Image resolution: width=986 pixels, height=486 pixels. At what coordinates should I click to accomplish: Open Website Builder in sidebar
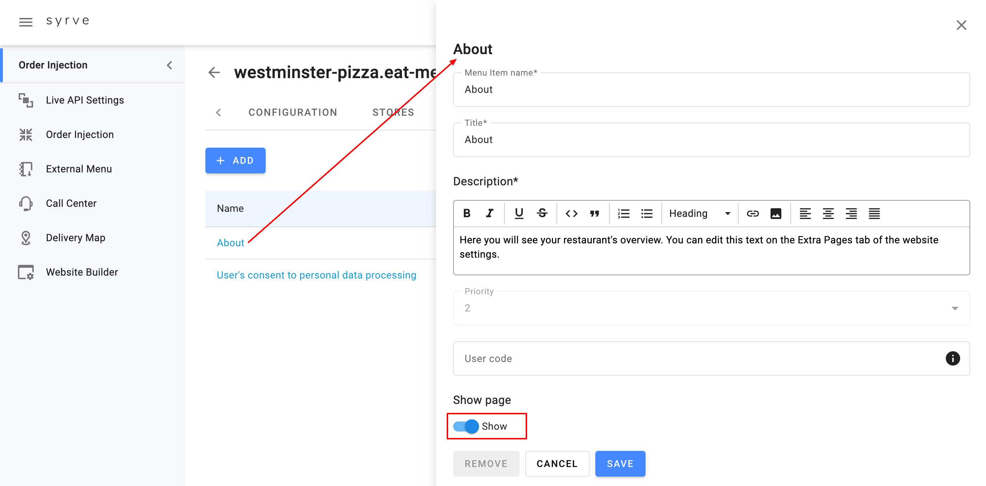pyautogui.click(x=82, y=272)
